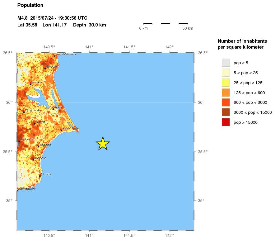Click the Asahi city label
This screenshot has width=275, height=240.
point(67,128)
